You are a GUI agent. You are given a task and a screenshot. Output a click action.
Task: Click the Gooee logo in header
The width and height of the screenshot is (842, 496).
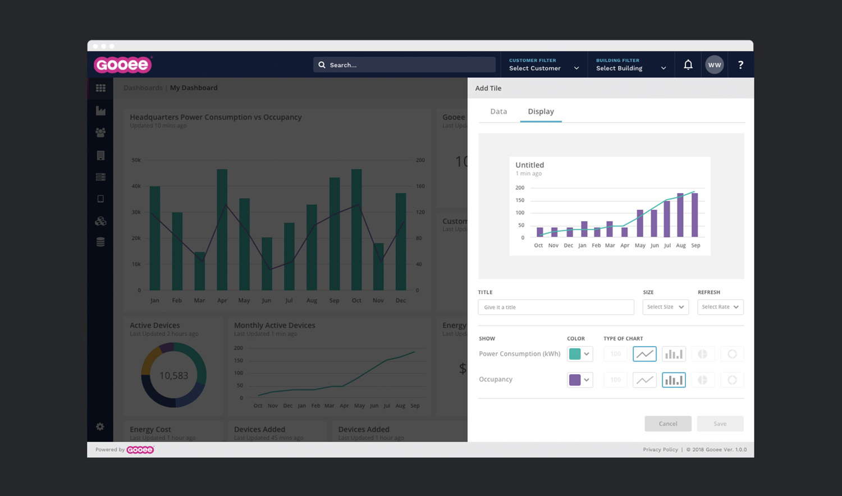[123, 65]
